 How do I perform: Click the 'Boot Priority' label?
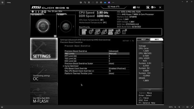pos(84,27)
